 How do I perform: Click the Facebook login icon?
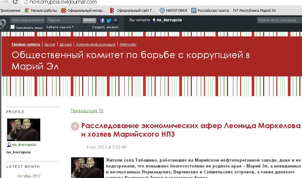(x=102, y=20)
